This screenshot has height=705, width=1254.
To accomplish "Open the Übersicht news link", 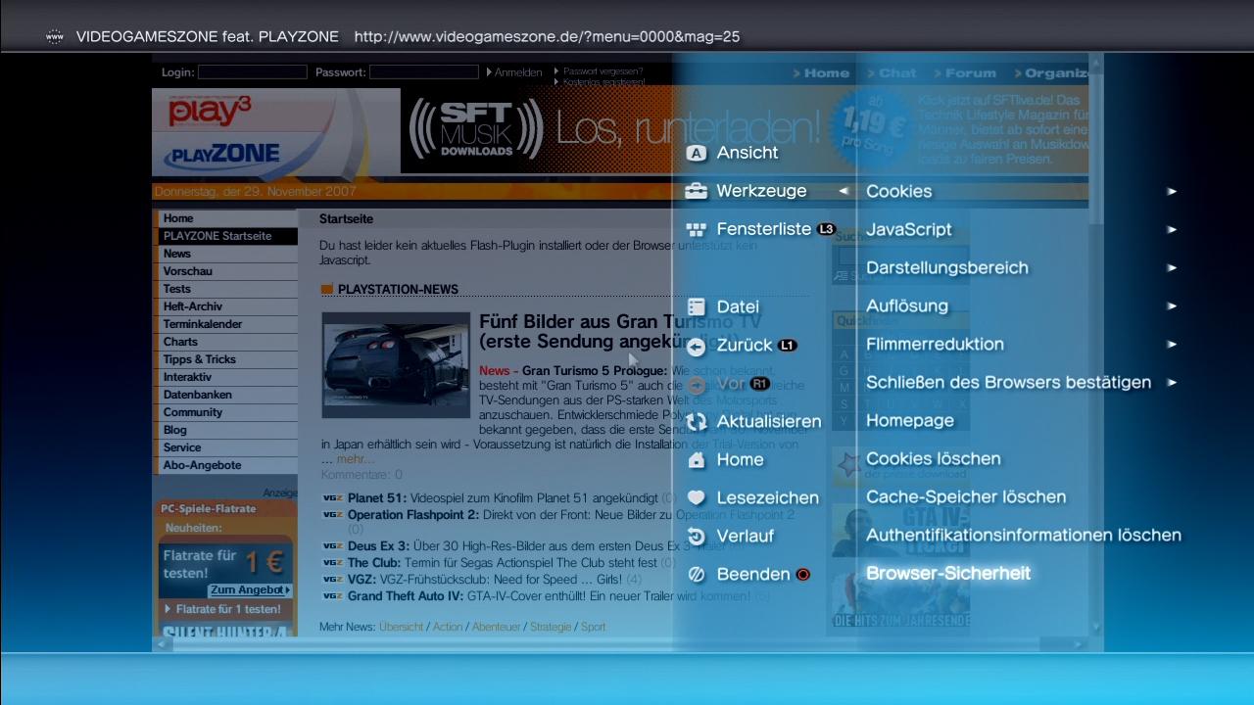I will tap(402, 627).
